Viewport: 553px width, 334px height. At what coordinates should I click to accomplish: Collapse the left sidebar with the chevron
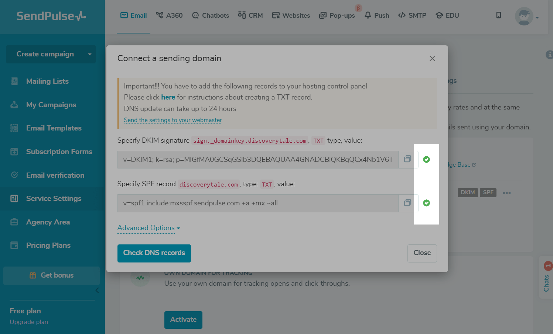[97, 290]
